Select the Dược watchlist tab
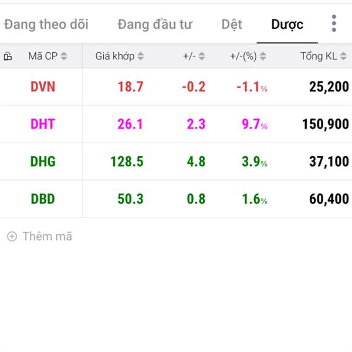Screen dimensions: 352x352 click(x=287, y=24)
